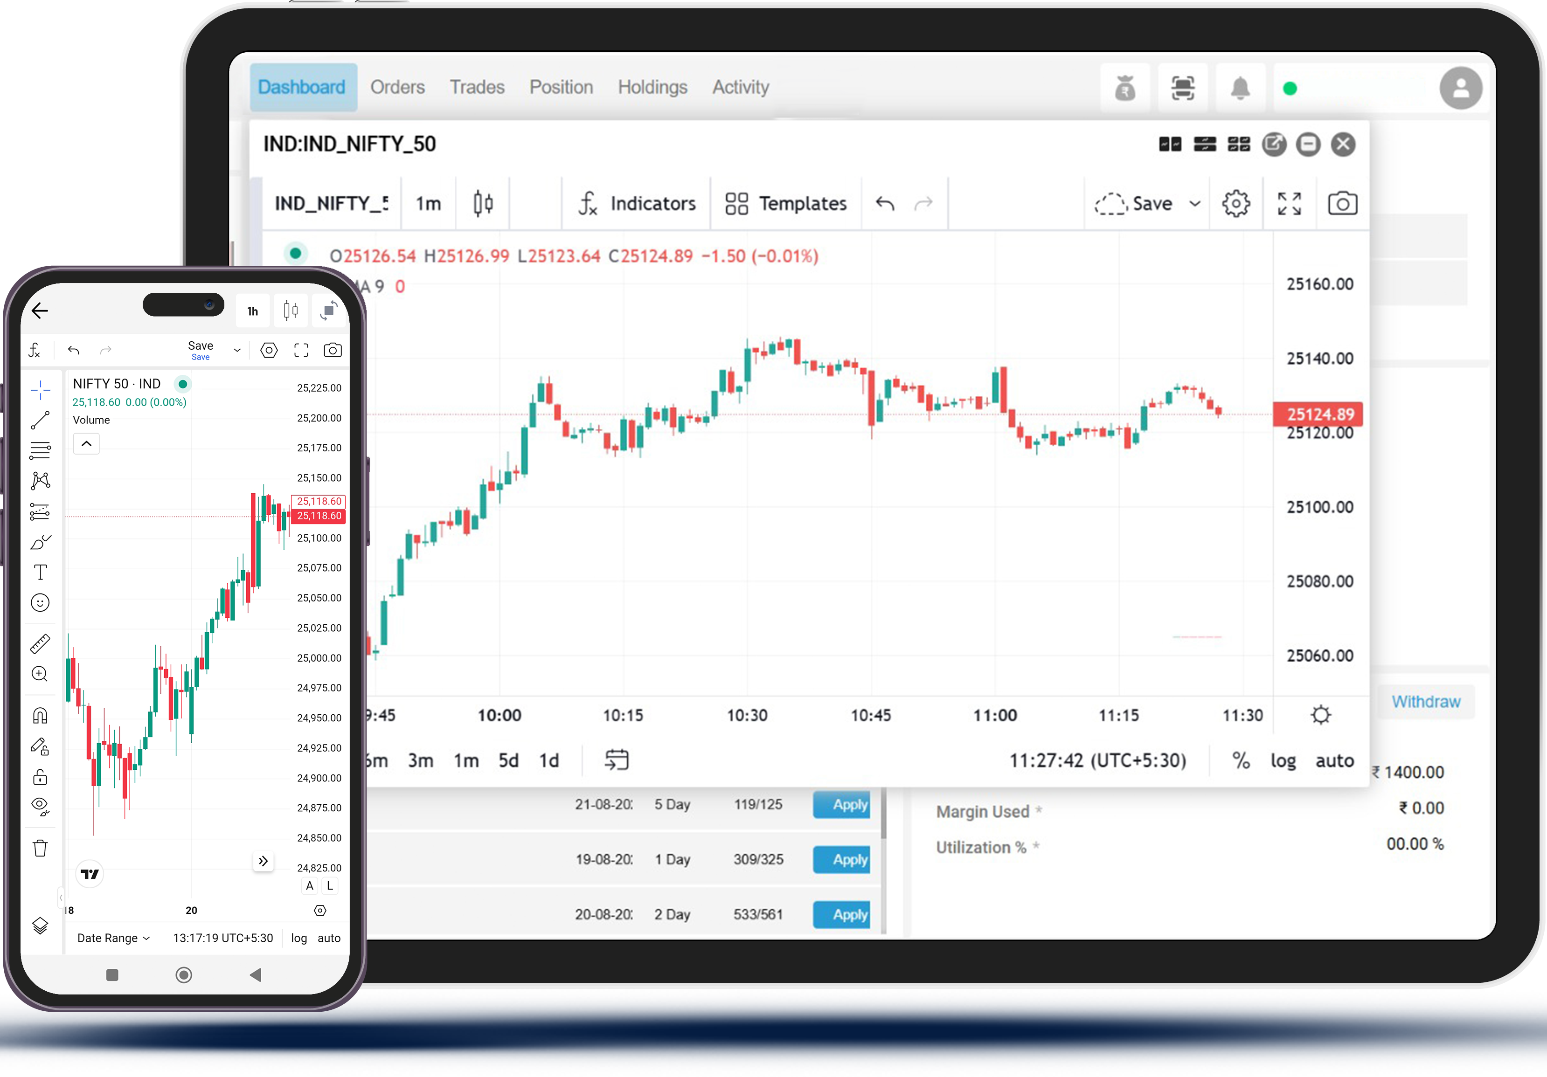This screenshot has width=1547, height=1077.
Task: Select the ruler measure tool on phone
Action: 41,644
